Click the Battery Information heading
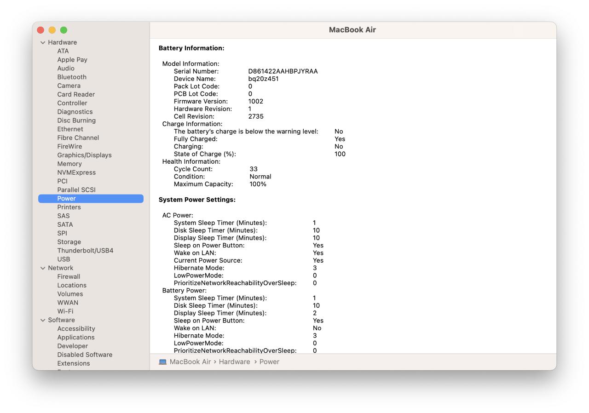 pyautogui.click(x=191, y=48)
